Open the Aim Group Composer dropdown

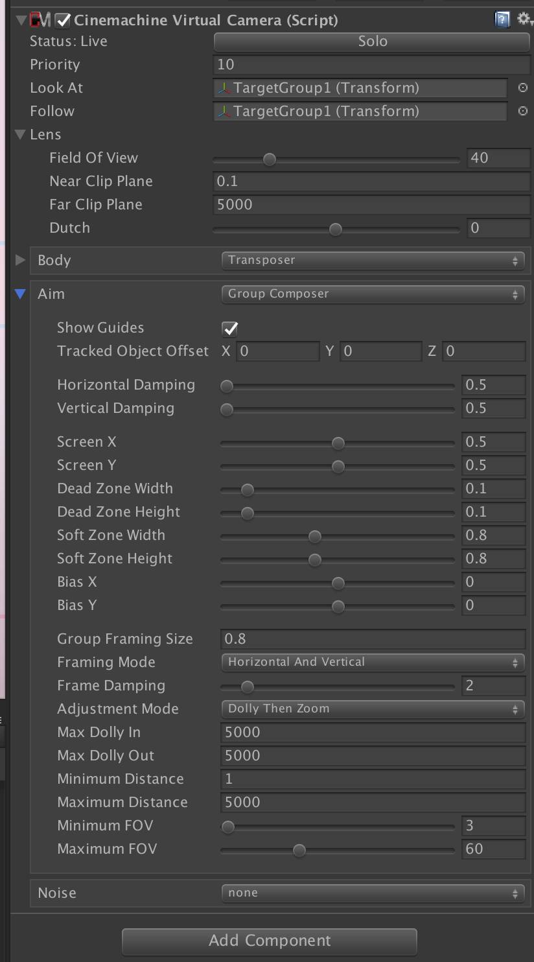tap(372, 294)
